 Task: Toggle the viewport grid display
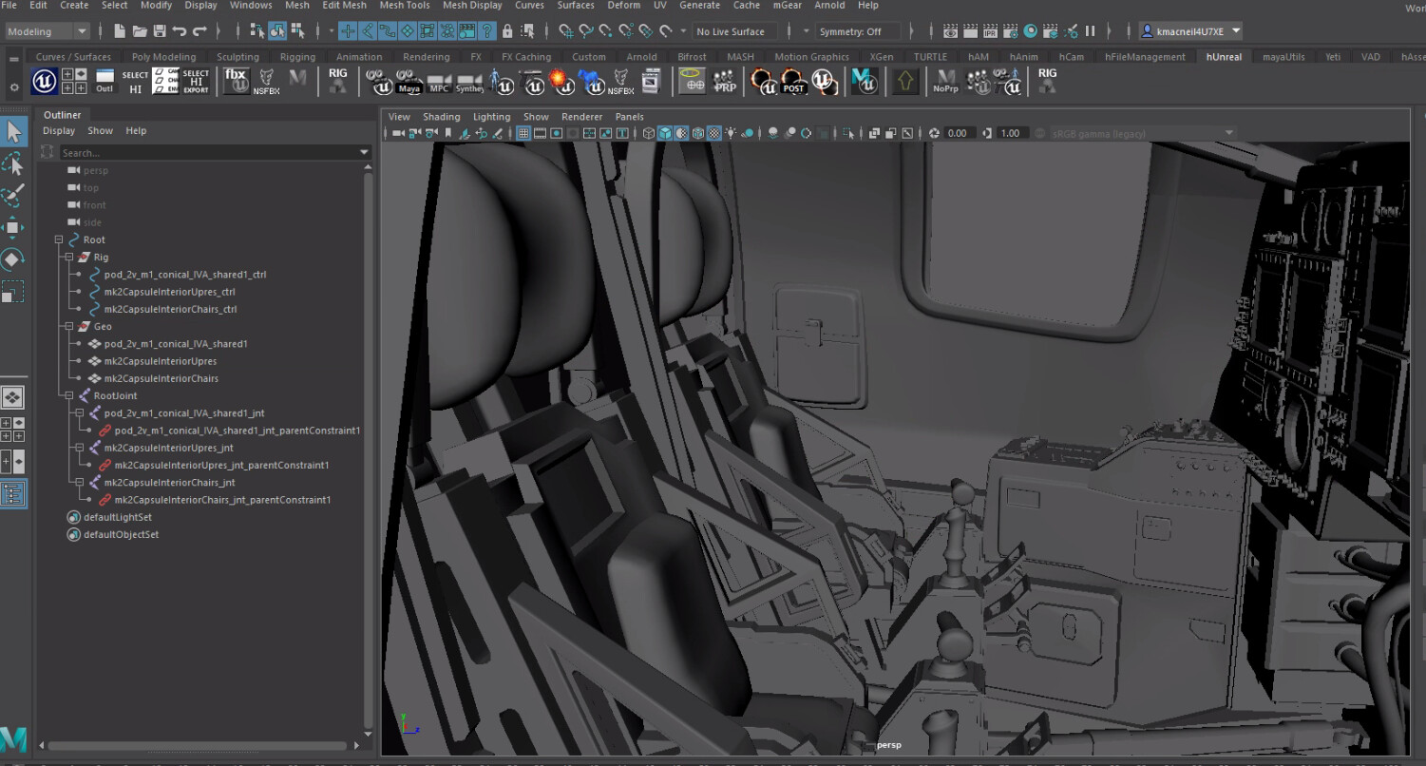[523, 133]
